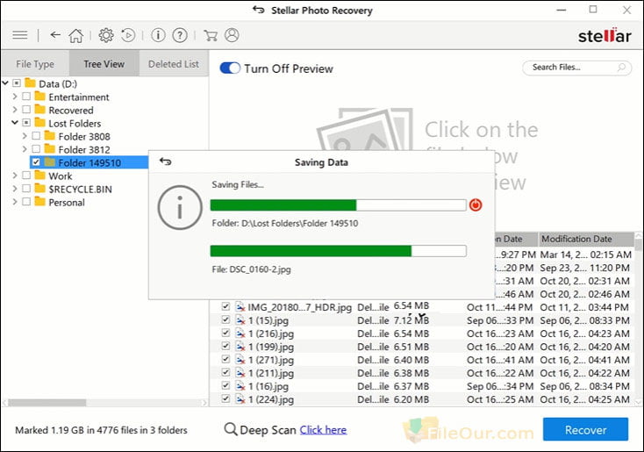Image resolution: width=644 pixels, height=452 pixels.
Task: Expand the $RECYCLE.BIN node
Action: click(x=15, y=189)
